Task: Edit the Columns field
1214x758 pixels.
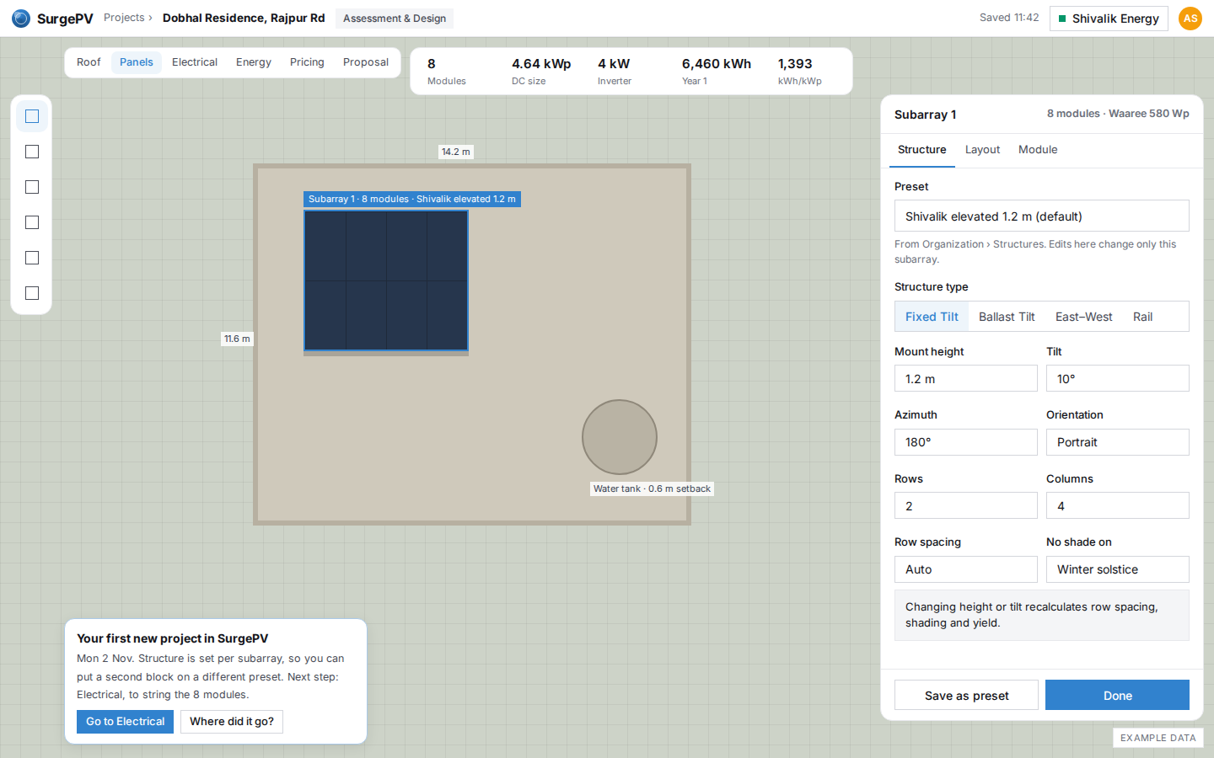Action: pos(1117,506)
